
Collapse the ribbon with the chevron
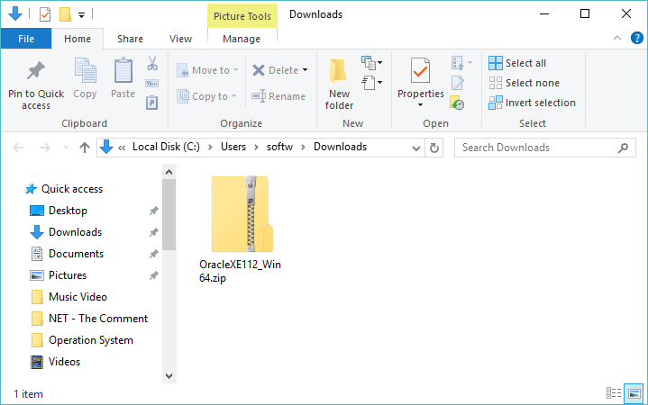(x=617, y=38)
